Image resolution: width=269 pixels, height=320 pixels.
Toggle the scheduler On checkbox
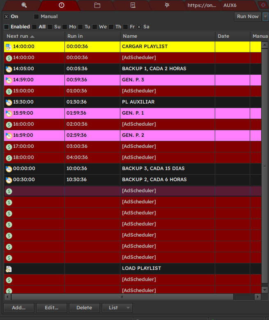(6, 17)
